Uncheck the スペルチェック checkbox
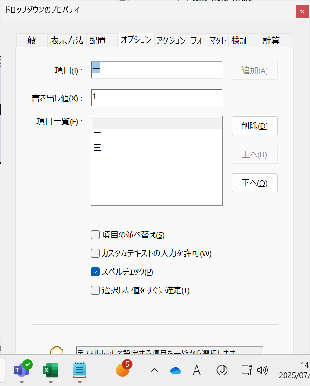The image size is (310, 386). [x=95, y=272]
